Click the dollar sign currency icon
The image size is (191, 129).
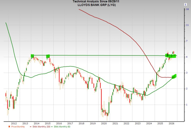pyautogui.click(x=185, y=5)
